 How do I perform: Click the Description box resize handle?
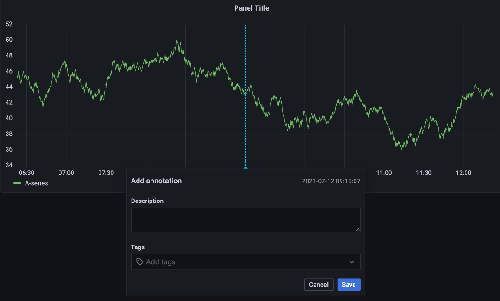click(358, 229)
